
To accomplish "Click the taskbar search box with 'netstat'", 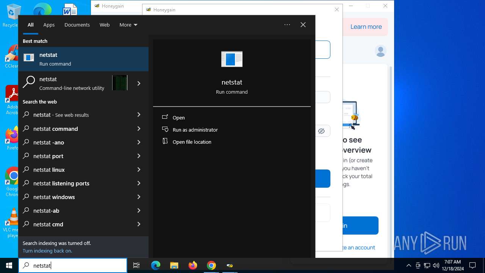I will pos(73,265).
